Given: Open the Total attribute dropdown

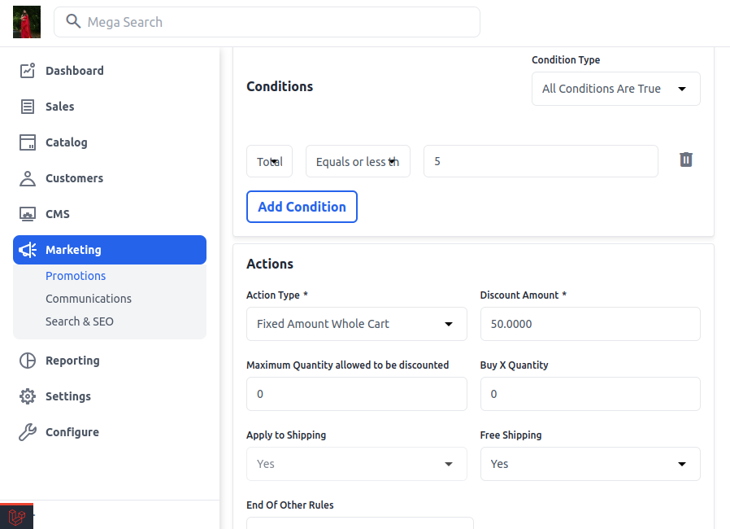Looking at the screenshot, I should click(269, 161).
